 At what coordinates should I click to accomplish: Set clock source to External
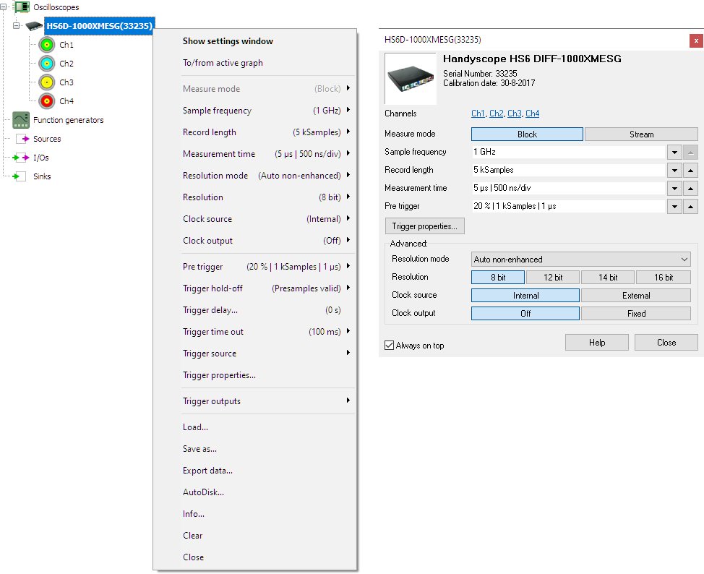pos(636,296)
